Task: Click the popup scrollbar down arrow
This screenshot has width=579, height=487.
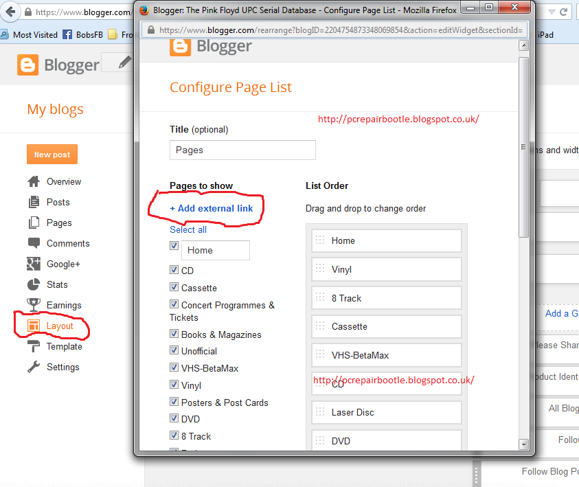Action: 523,444
